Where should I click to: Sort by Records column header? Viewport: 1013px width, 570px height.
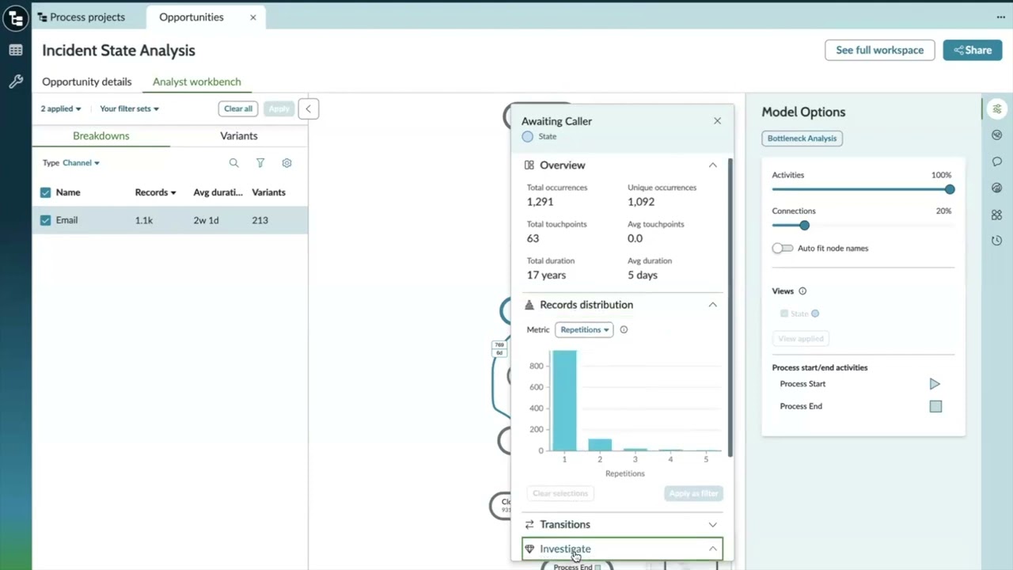point(155,192)
